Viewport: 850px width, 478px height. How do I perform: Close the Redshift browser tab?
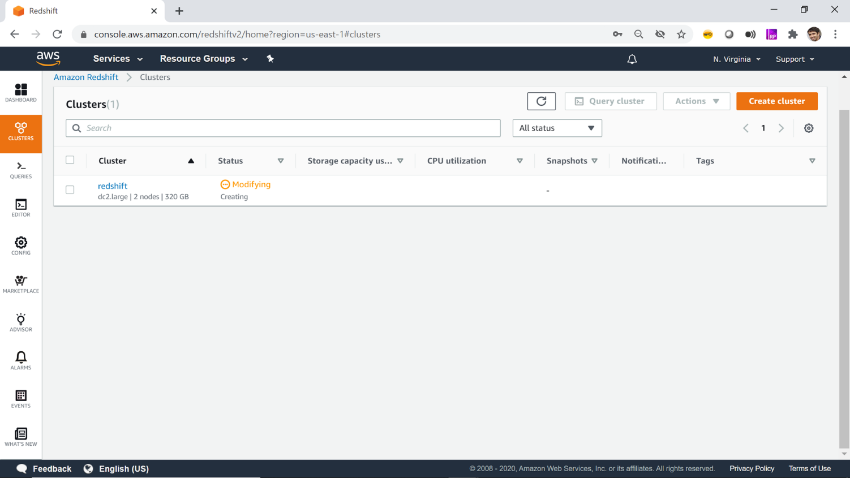point(154,11)
